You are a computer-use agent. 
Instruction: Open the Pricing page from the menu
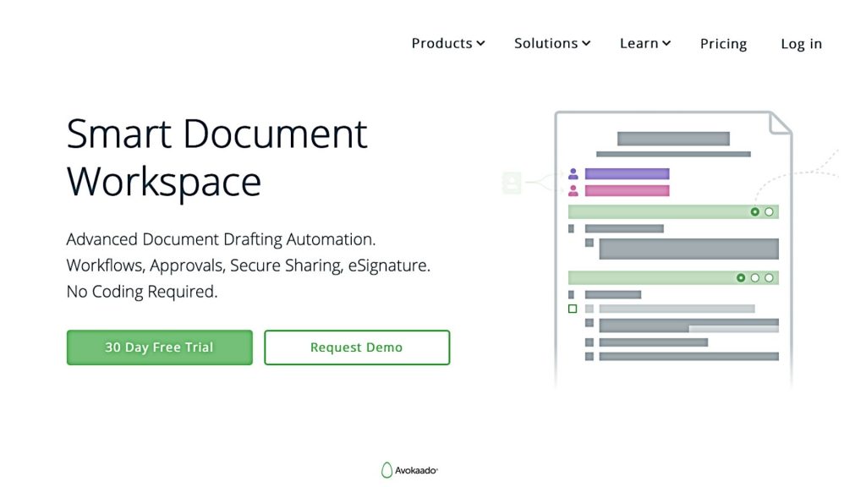click(x=723, y=43)
